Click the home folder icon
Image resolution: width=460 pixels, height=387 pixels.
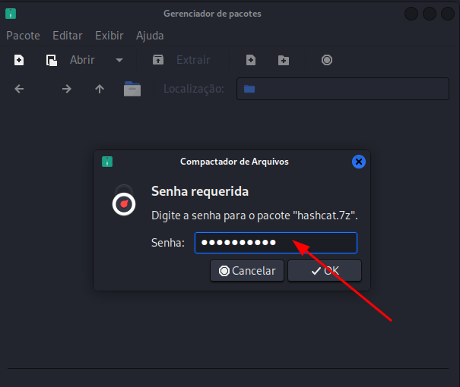[x=132, y=89]
